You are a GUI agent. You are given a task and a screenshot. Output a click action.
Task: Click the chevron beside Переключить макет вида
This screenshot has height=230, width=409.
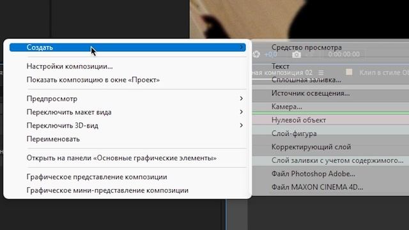pos(242,112)
